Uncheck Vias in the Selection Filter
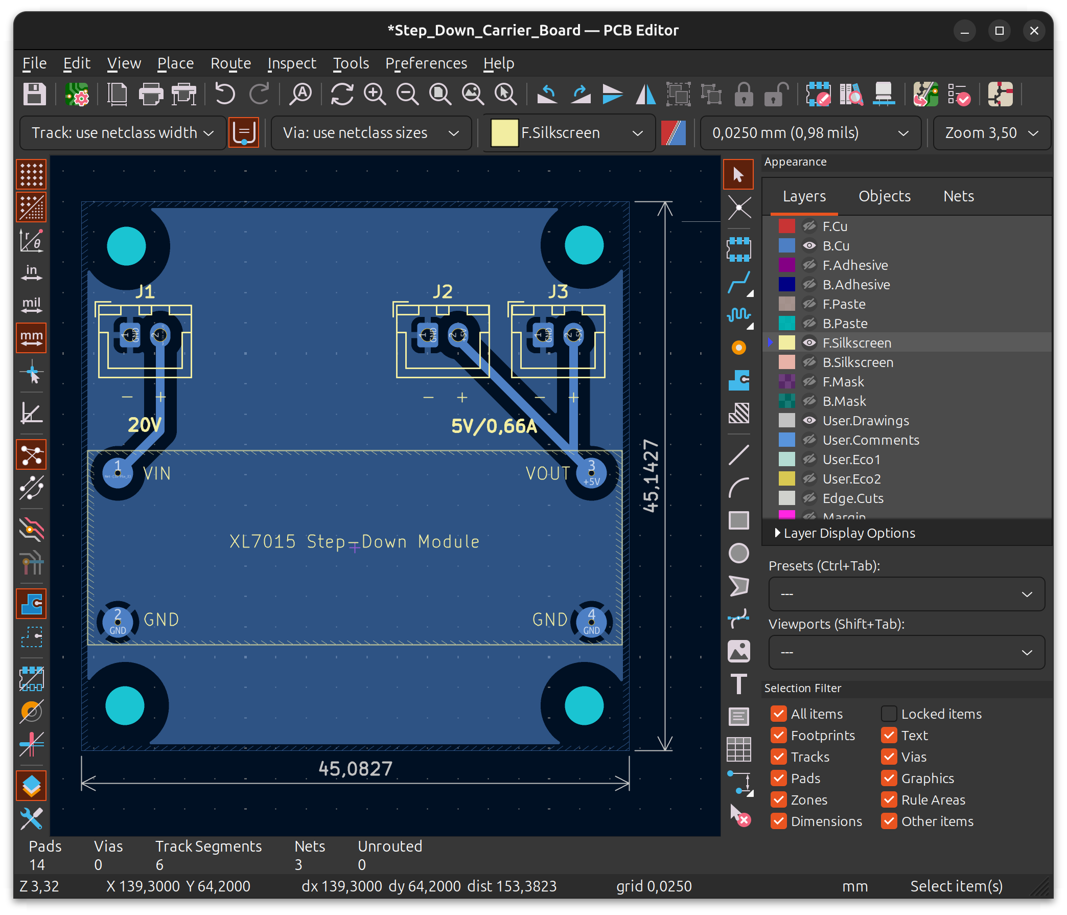 click(x=889, y=757)
